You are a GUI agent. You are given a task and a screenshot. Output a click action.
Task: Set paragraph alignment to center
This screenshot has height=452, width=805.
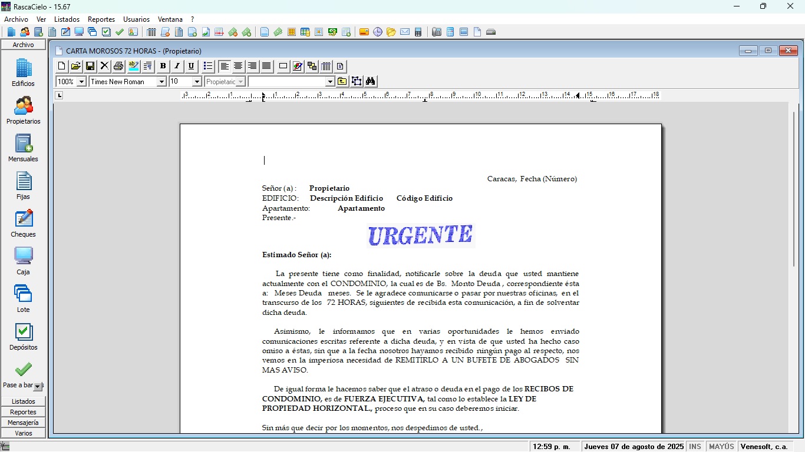tap(239, 66)
